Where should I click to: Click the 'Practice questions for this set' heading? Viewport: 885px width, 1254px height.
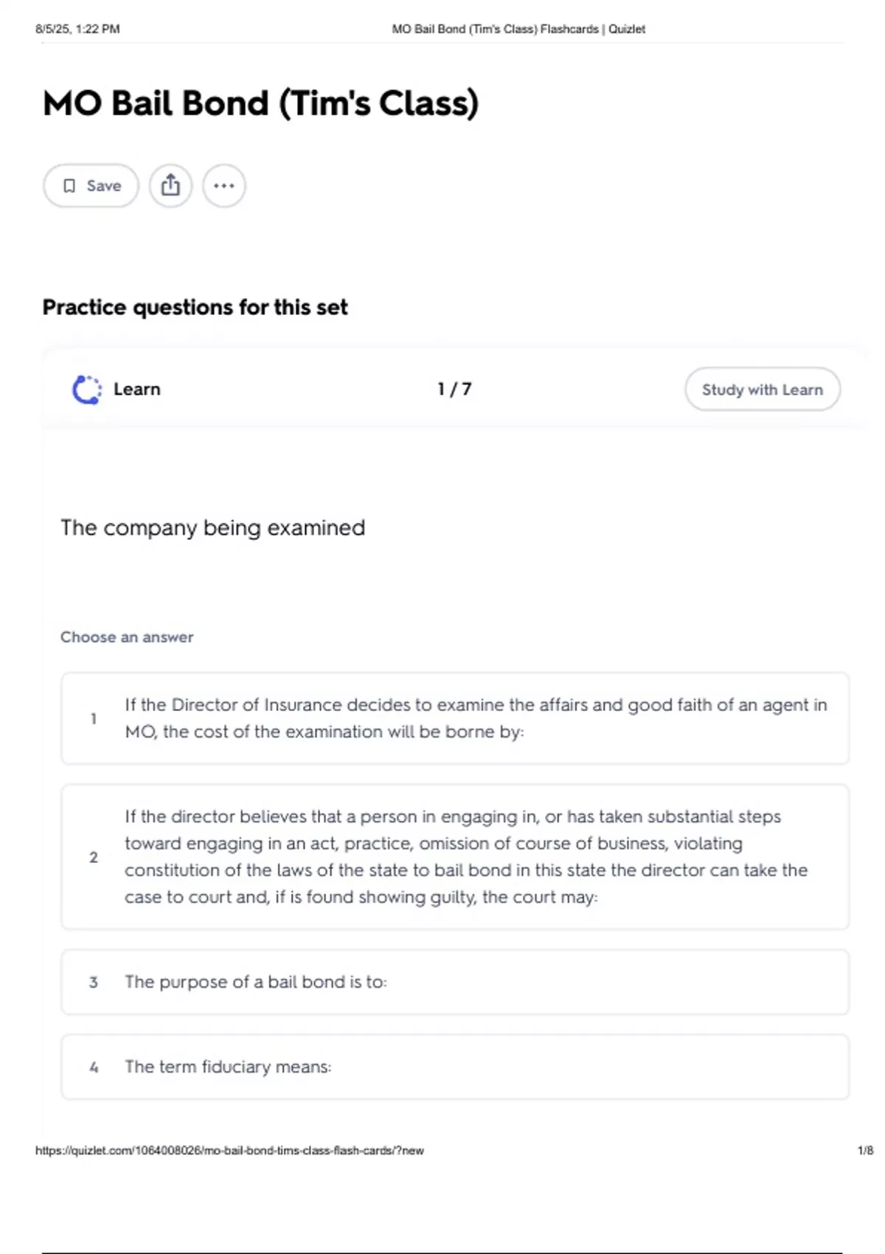pos(195,307)
